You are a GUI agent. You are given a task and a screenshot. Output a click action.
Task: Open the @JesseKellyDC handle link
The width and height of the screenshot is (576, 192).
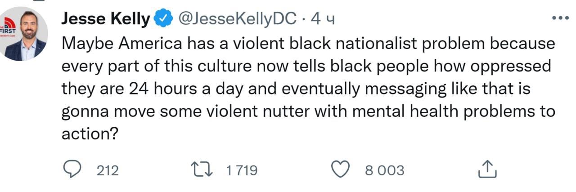tap(237, 19)
